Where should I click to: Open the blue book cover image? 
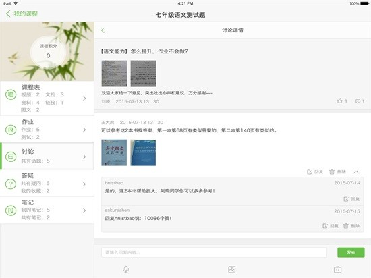pos(143,152)
